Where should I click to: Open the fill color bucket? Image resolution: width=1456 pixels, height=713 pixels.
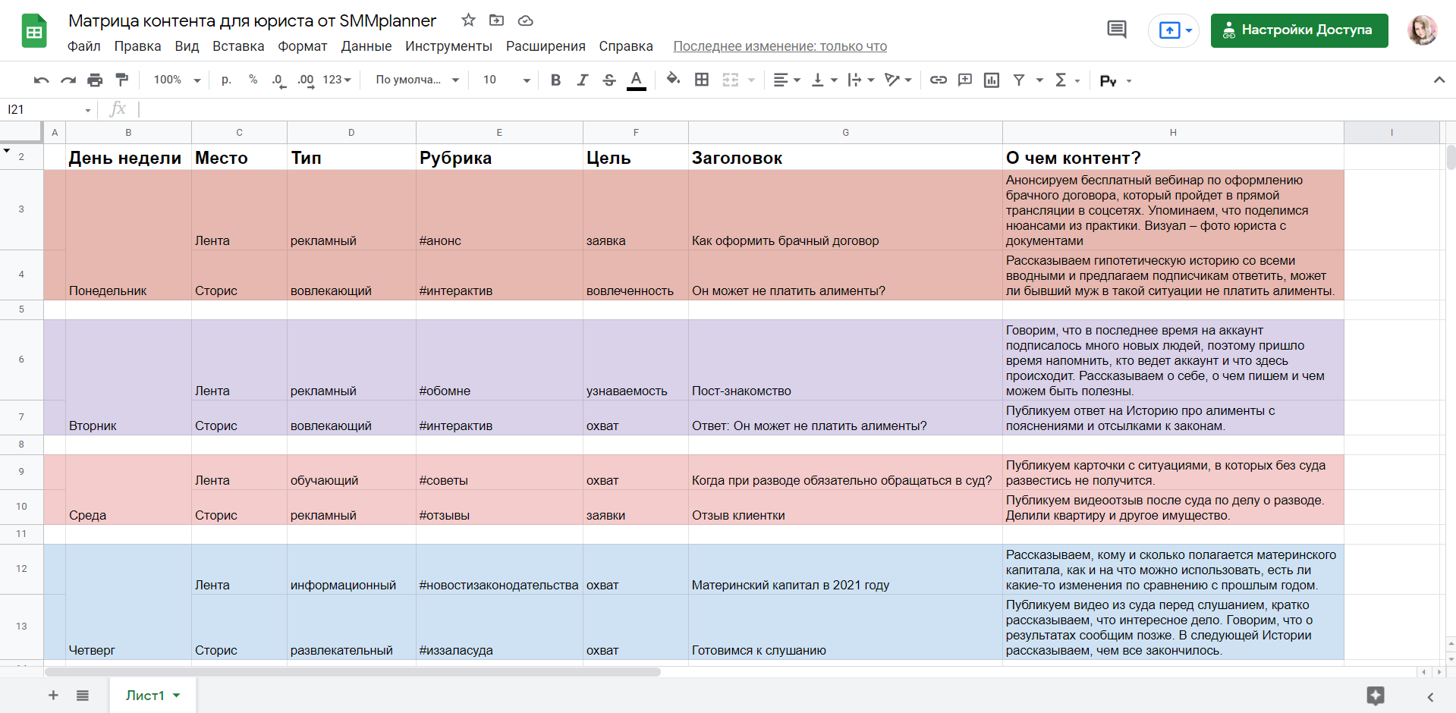(x=673, y=79)
